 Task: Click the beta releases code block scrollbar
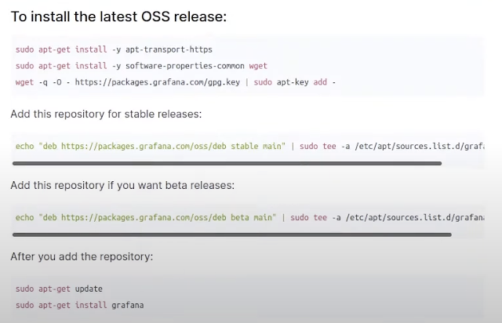pyautogui.click(x=232, y=235)
